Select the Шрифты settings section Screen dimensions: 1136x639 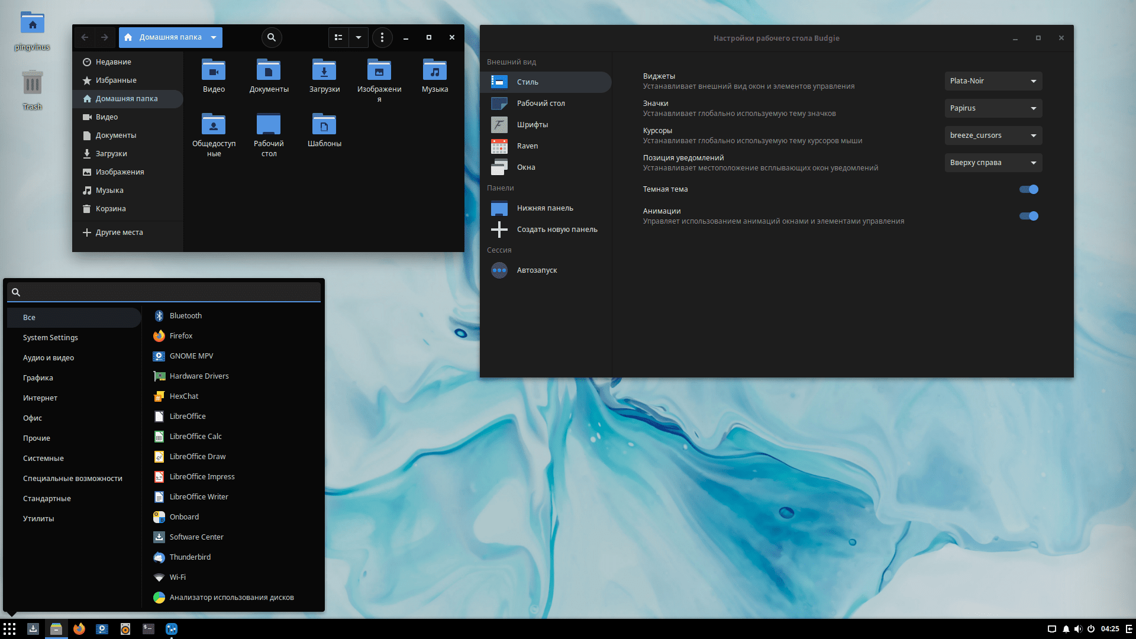tap(532, 125)
